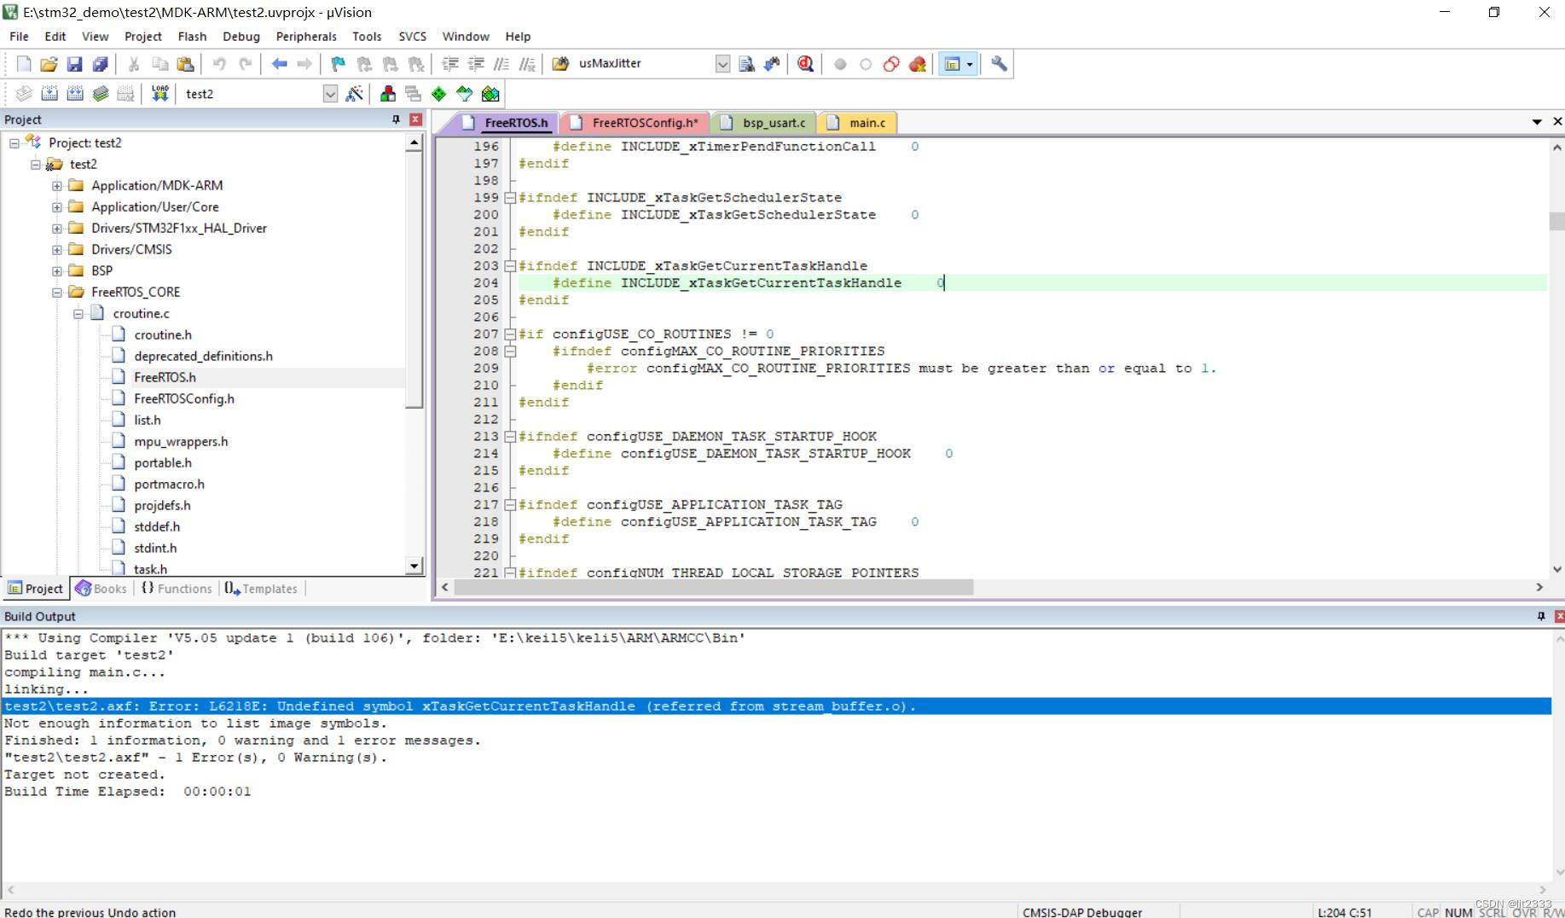Build the current target

(x=51, y=93)
